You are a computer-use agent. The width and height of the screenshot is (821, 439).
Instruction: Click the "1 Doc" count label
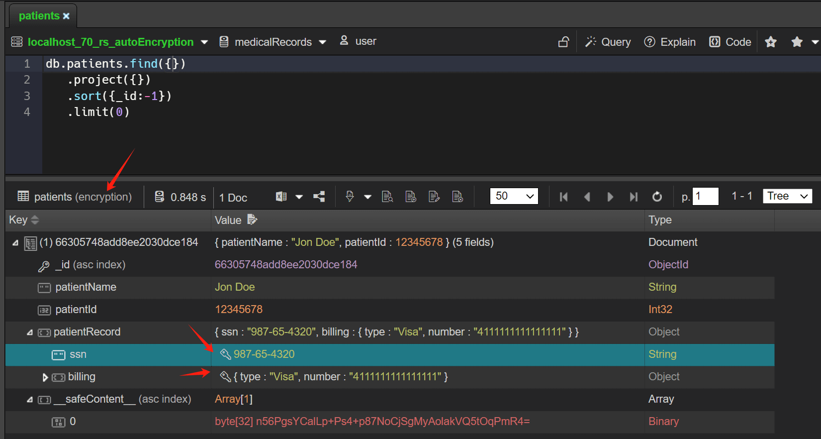(233, 198)
